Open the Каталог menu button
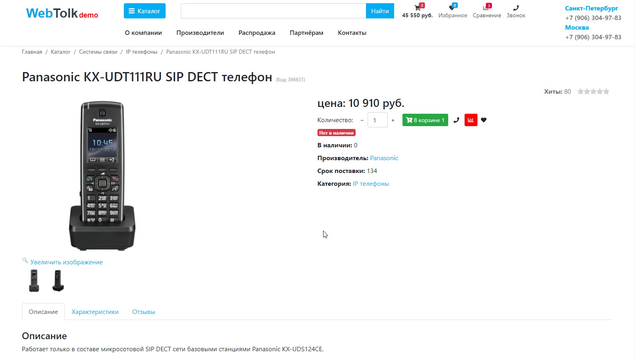This screenshot has width=635, height=360. click(x=144, y=11)
